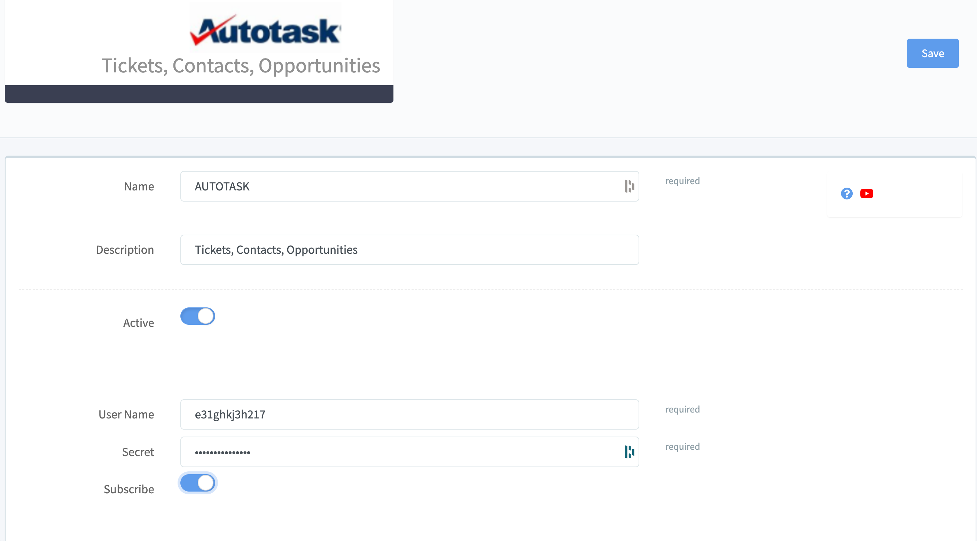Click the password manager icon in Secret field
977x541 pixels.
[629, 452]
